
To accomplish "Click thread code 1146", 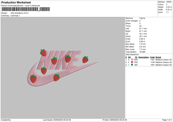I will tap(153, 62).
